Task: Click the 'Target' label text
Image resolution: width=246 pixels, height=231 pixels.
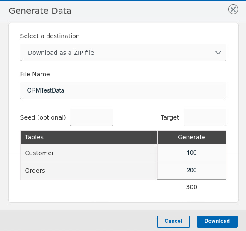Action: point(170,117)
